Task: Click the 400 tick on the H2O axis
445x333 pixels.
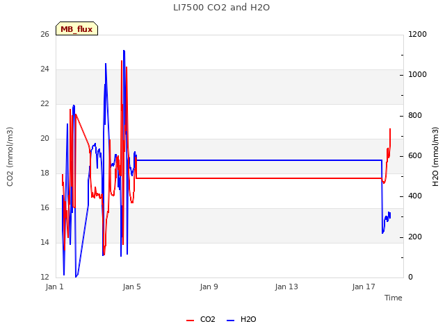Action: (415, 196)
